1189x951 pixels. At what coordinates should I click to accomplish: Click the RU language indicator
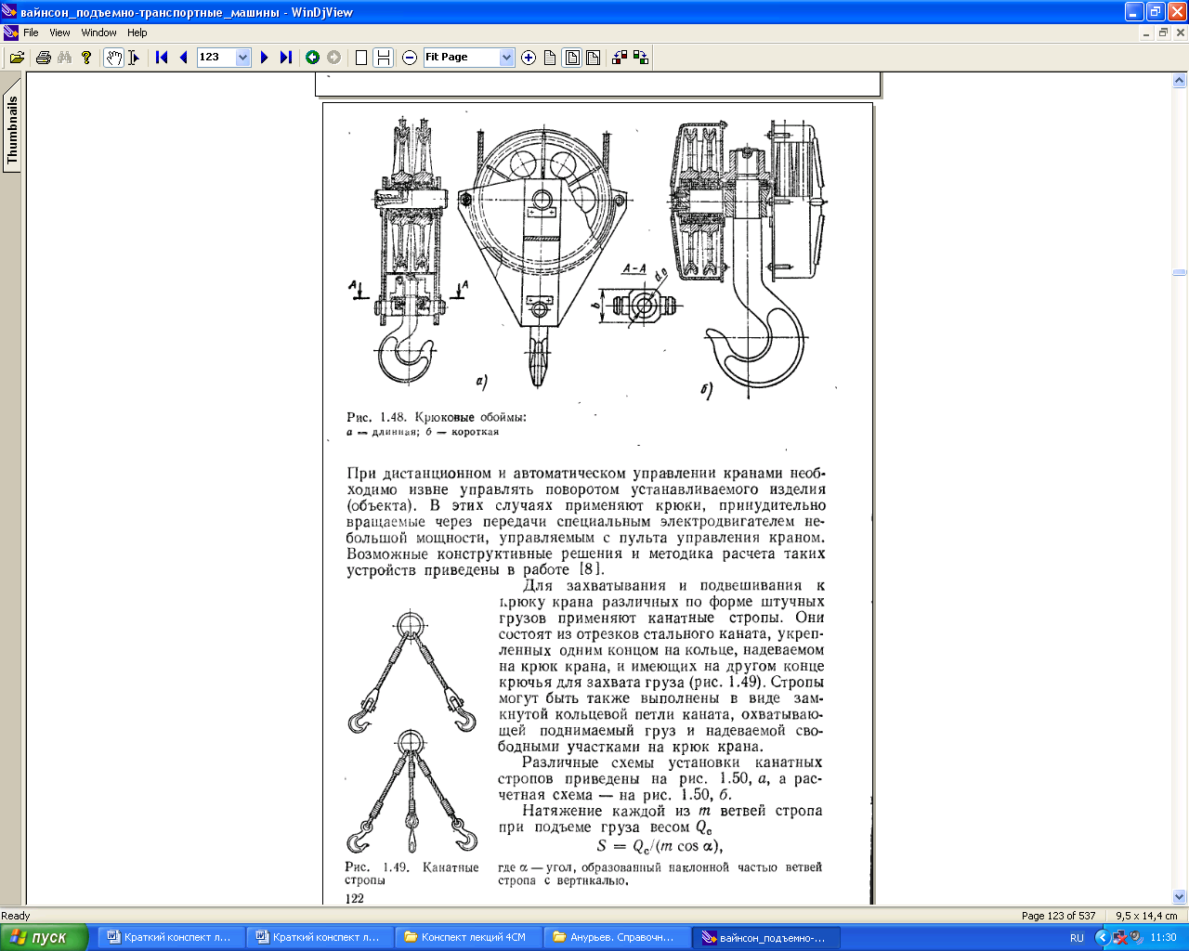tap(1077, 938)
